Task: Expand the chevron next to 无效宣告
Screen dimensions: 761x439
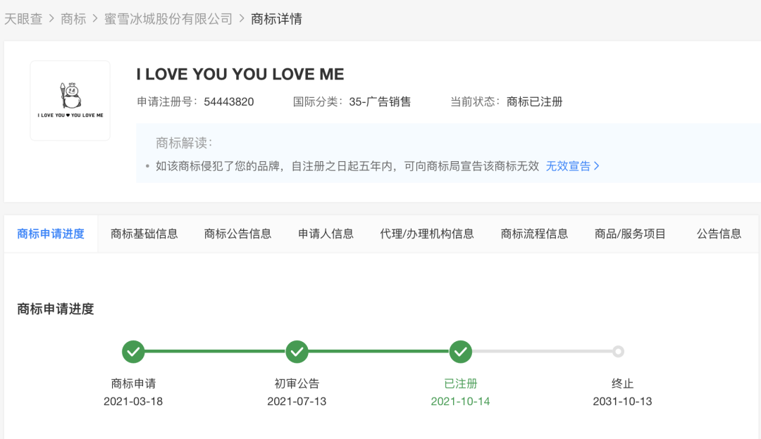Action: coord(597,166)
